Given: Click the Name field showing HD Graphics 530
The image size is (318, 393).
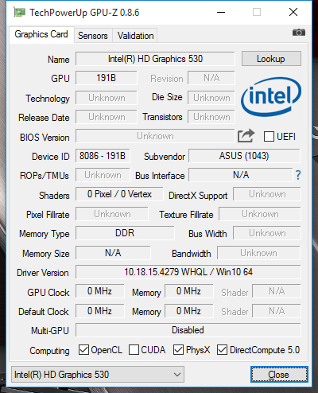Looking at the screenshot, I should point(155,59).
